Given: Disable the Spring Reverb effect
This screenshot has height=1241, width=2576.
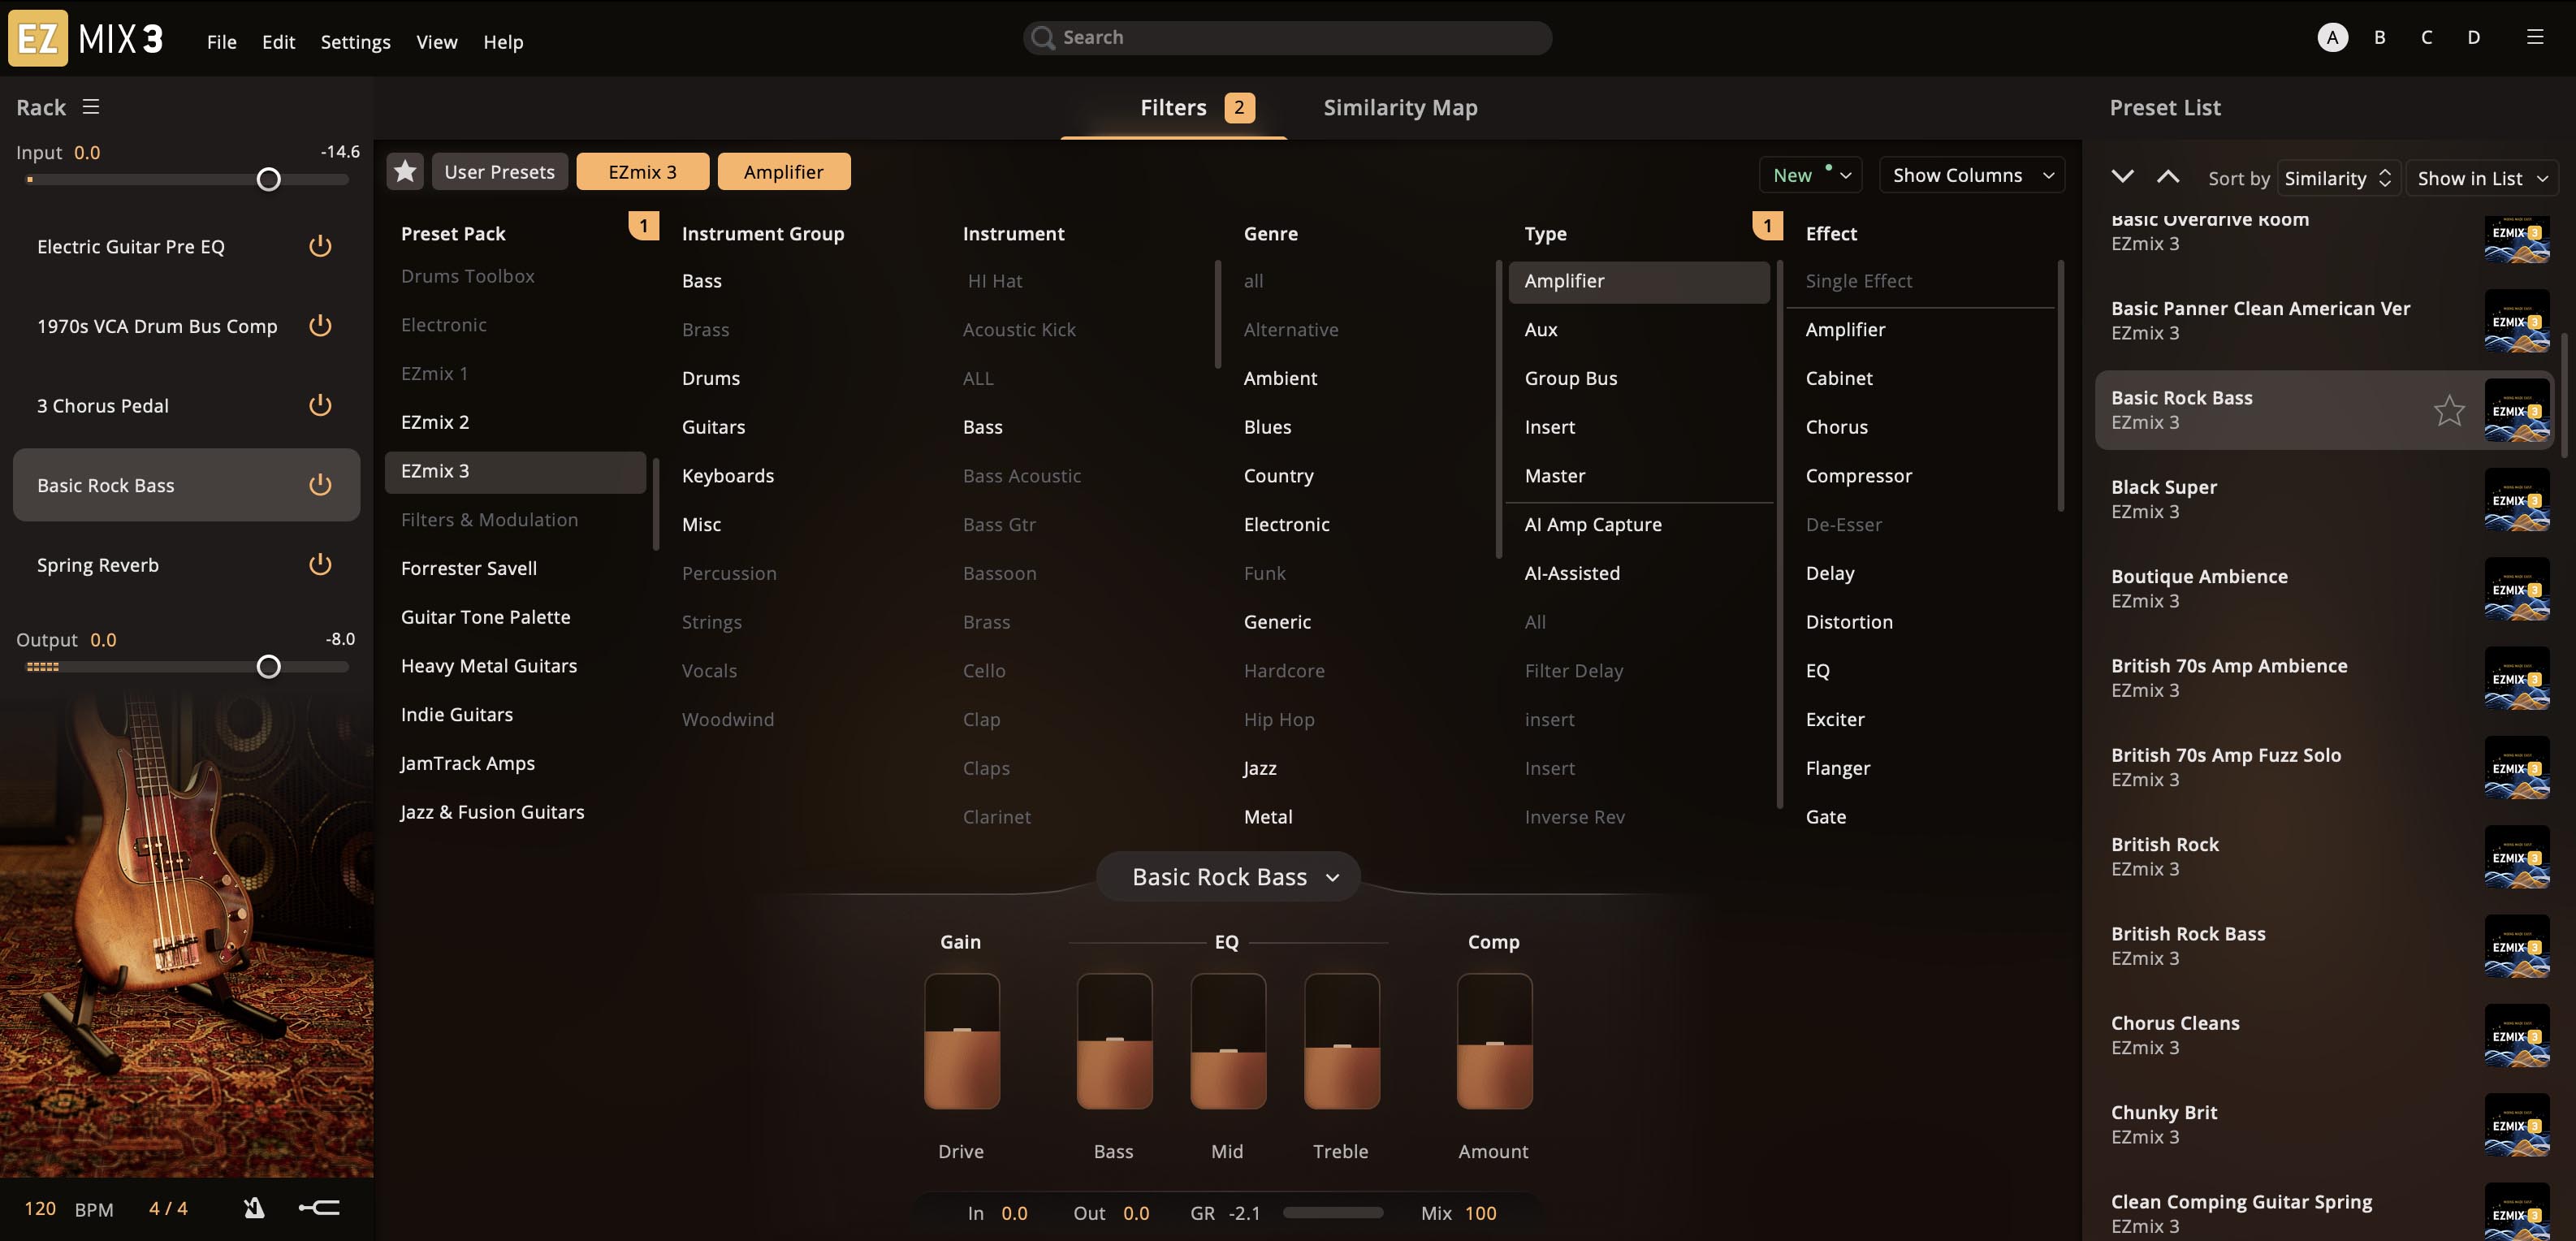Looking at the screenshot, I should [320, 565].
